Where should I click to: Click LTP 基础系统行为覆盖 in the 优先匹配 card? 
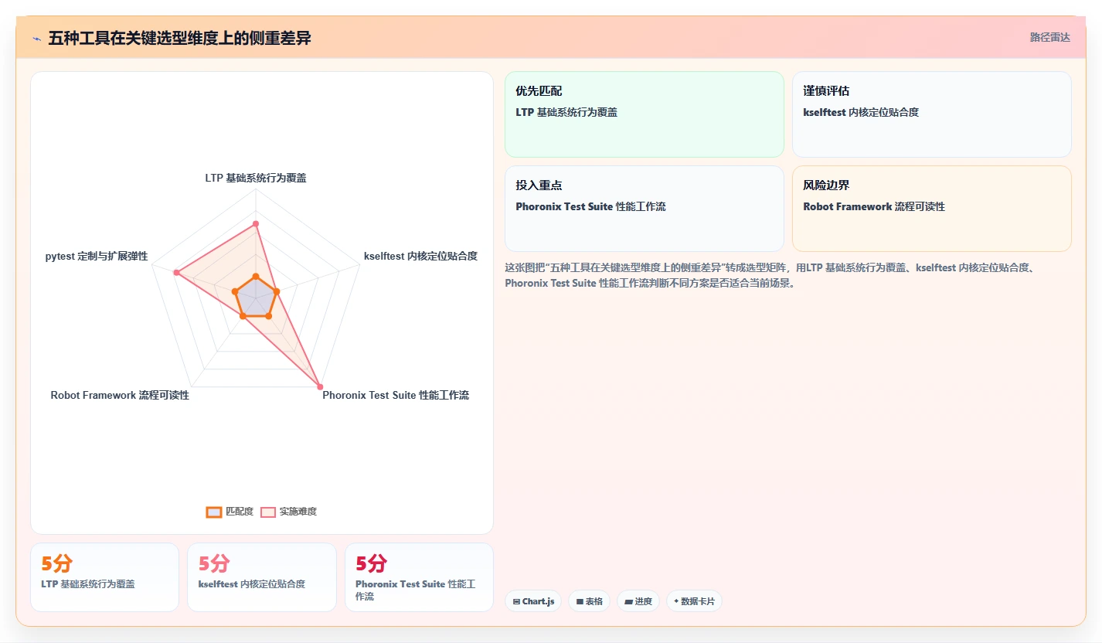566,112
